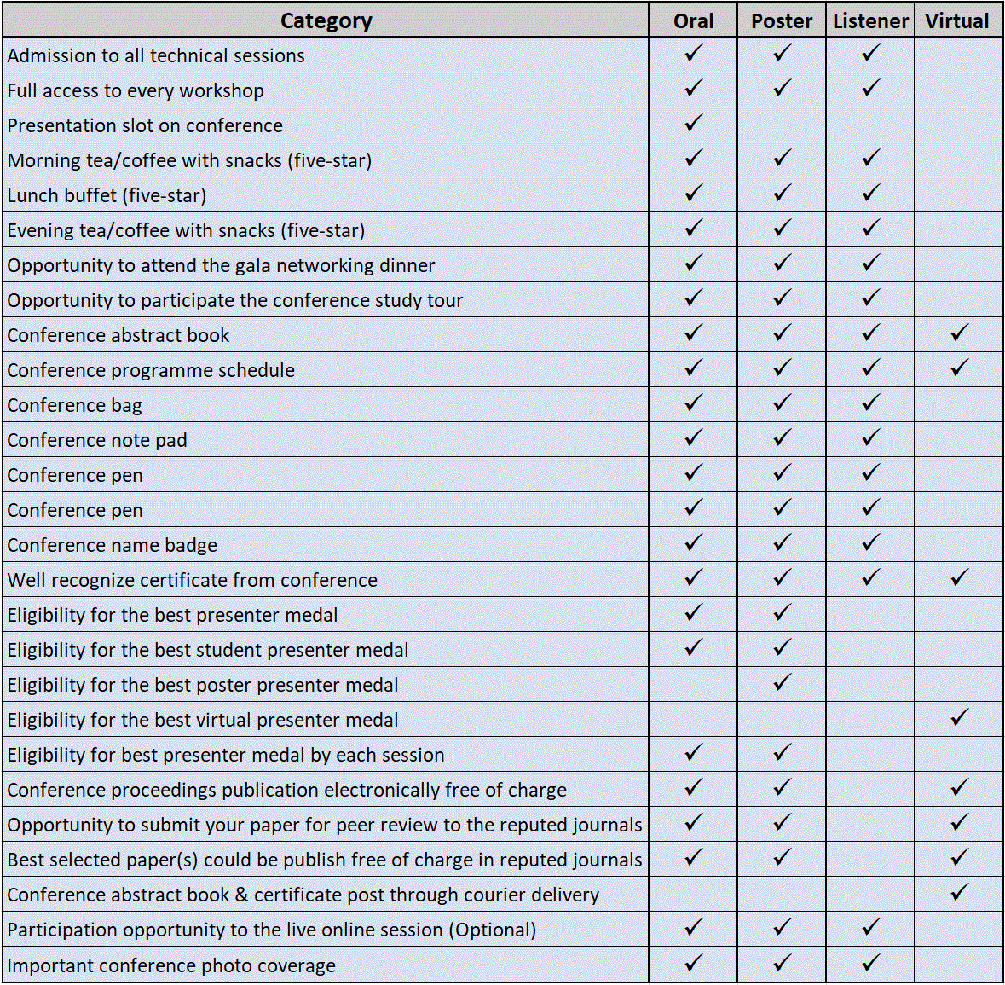This screenshot has width=1005, height=985.
Task: Select the "Conference note pad" row label
Action: tap(97, 440)
